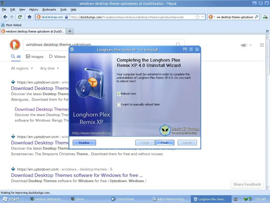Open the Edit menu

tap(13, 10)
